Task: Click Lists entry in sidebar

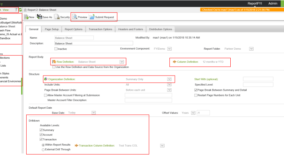Action: (3, 66)
